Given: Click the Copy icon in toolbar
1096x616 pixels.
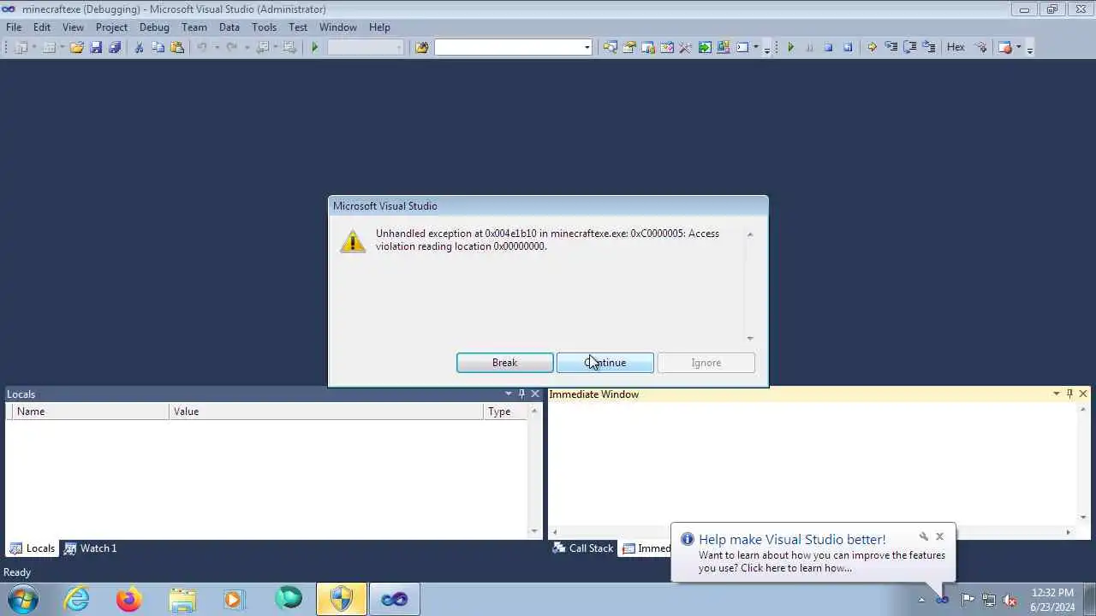Looking at the screenshot, I should 158,47.
